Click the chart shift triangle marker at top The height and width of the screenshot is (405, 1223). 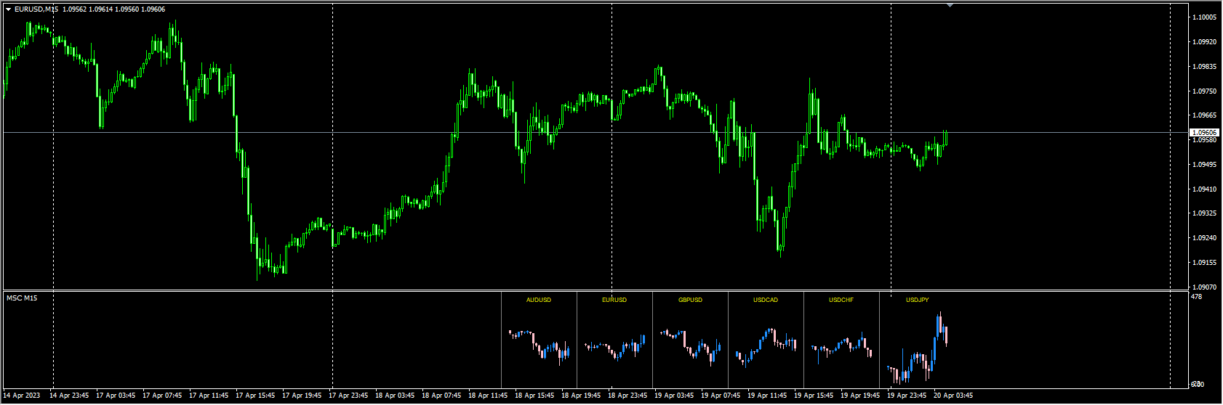pos(950,5)
